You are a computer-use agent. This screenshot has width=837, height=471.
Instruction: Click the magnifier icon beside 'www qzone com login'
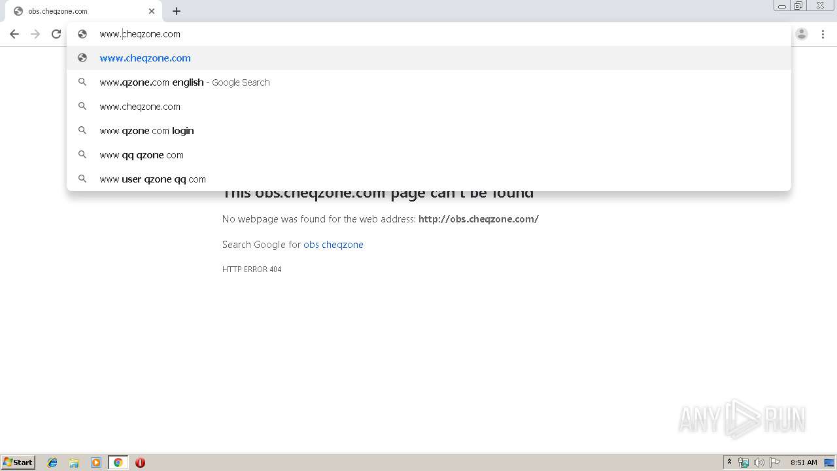(82, 131)
